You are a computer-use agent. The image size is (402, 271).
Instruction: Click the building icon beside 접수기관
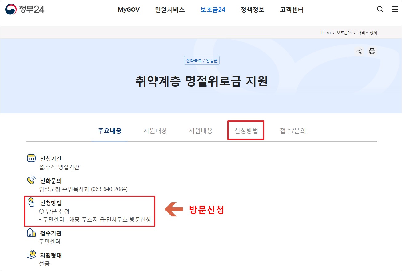pyautogui.click(x=31, y=233)
